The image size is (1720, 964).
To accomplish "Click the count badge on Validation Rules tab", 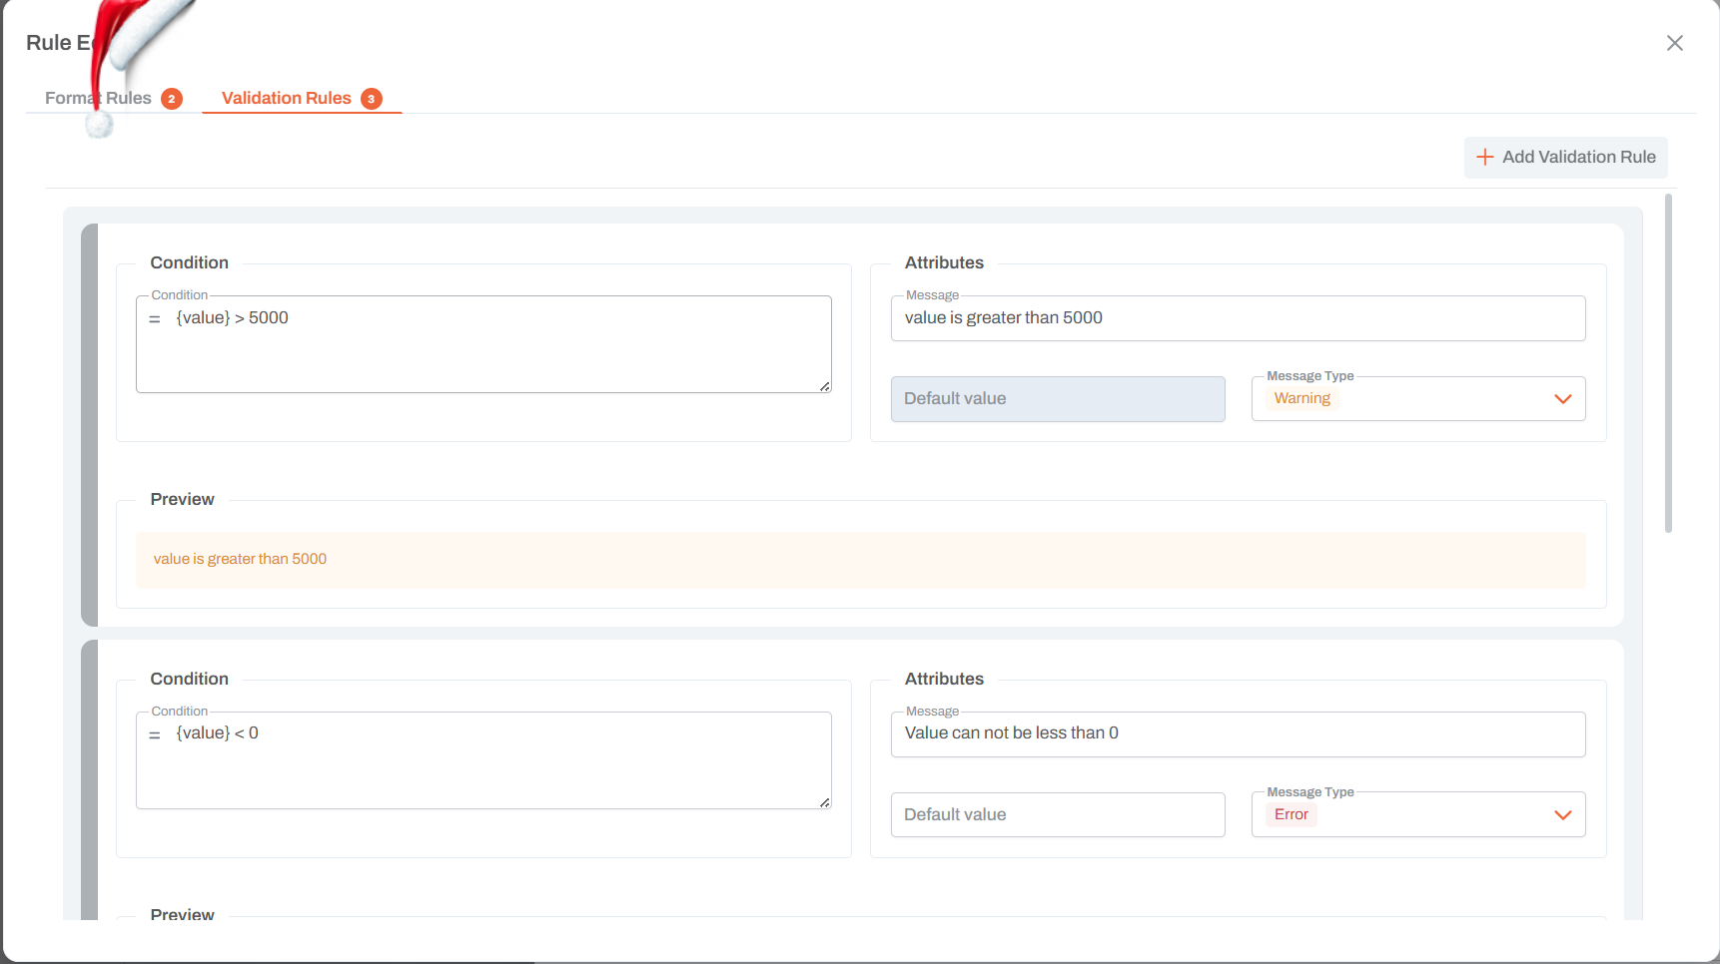I will pos(371,98).
